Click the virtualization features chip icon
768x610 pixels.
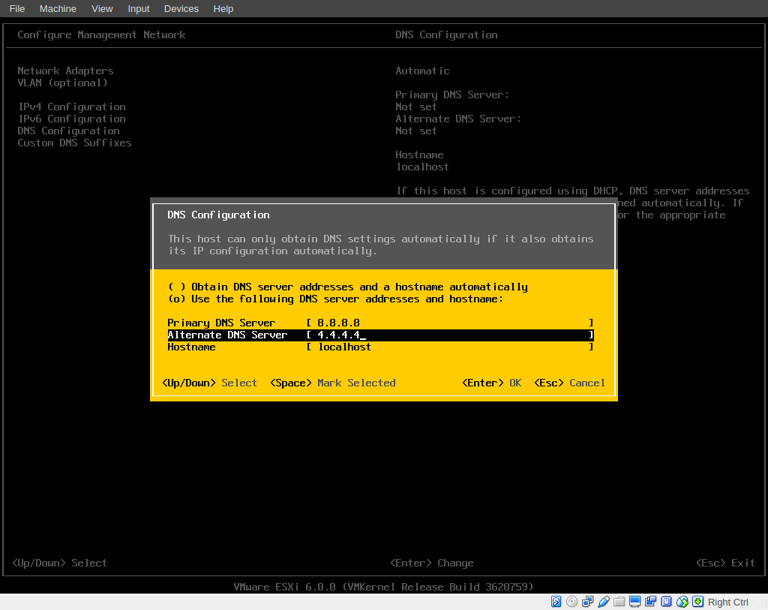point(665,601)
